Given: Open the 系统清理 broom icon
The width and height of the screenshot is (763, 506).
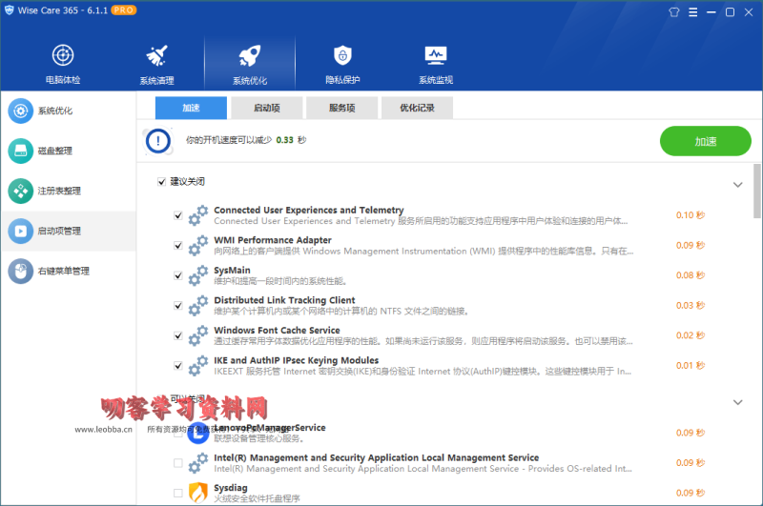Looking at the screenshot, I should (x=156, y=55).
